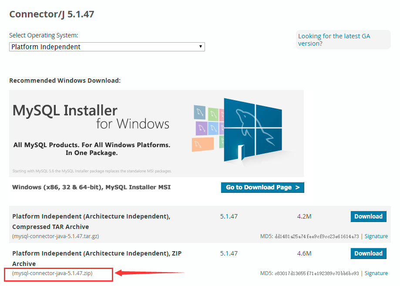Click the 5.1.47 version in the TAR Archive row
The image size is (400, 286).
[229, 217]
